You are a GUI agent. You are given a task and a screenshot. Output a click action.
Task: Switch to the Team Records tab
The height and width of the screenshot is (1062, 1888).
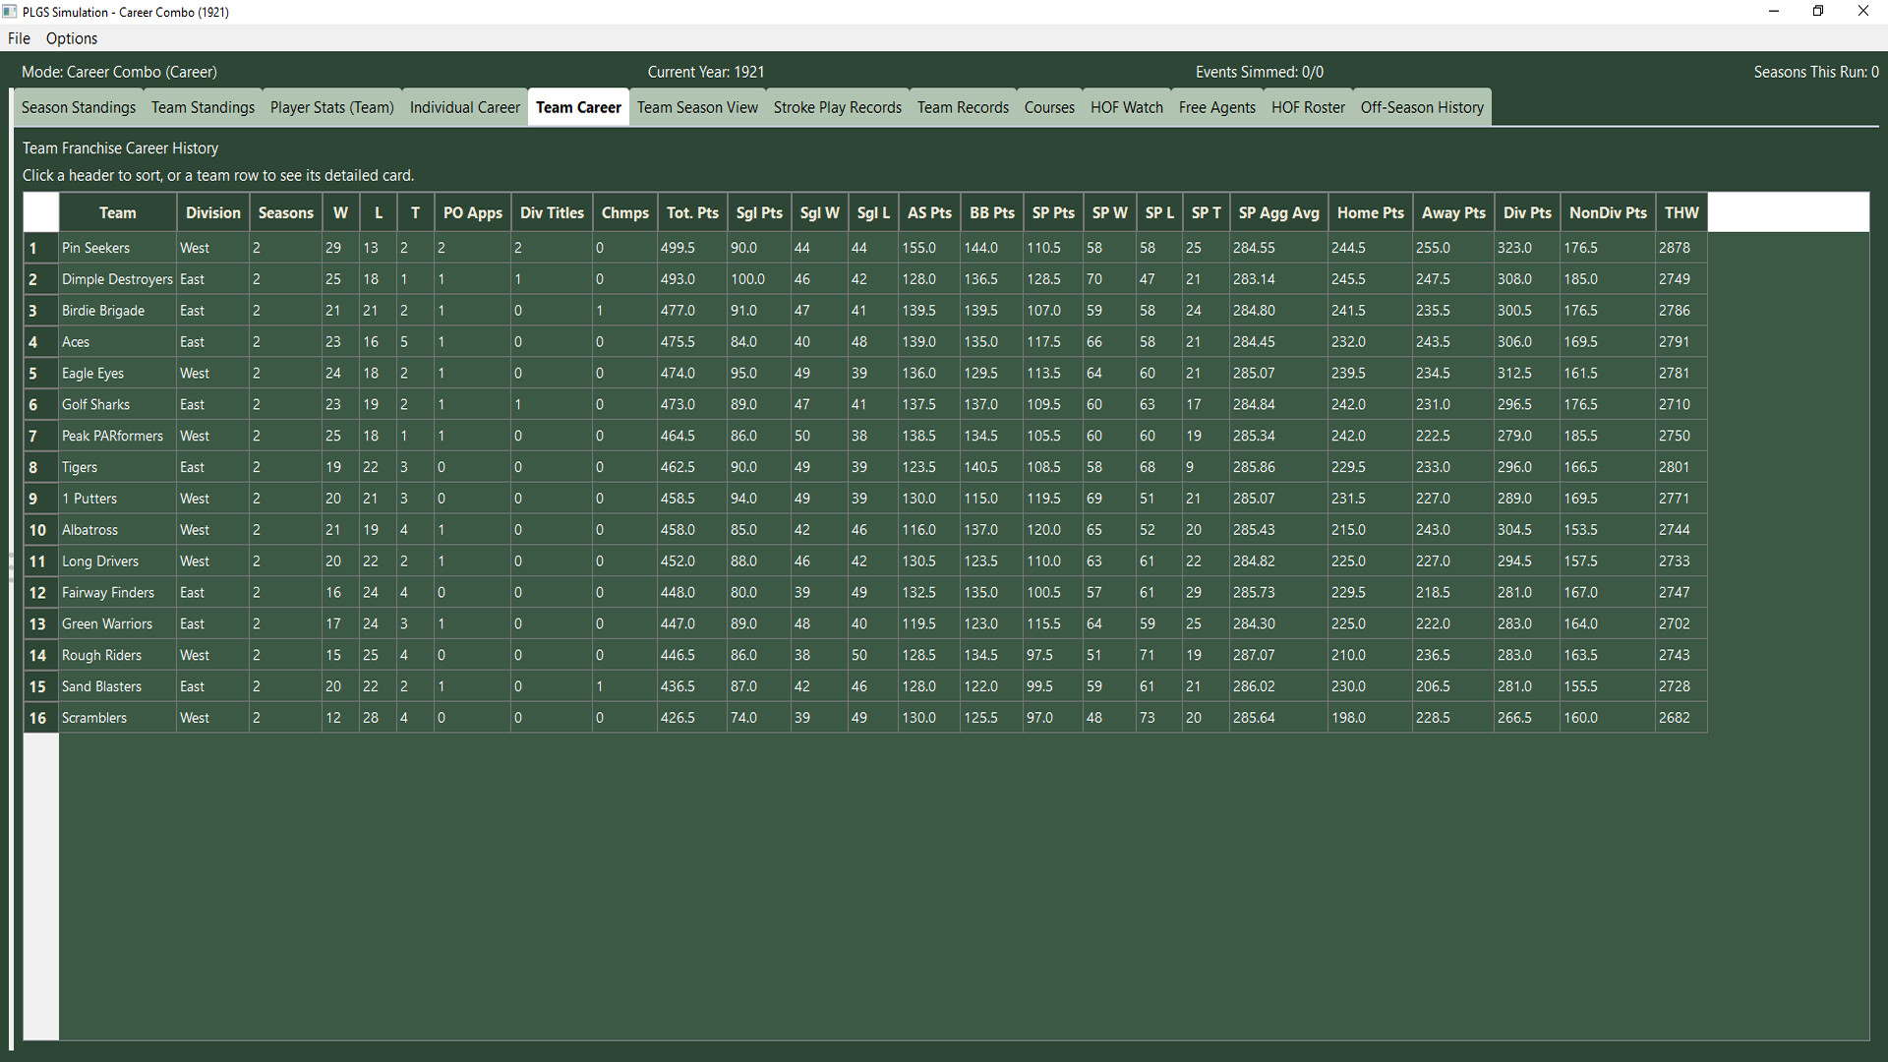(x=963, y=107)
